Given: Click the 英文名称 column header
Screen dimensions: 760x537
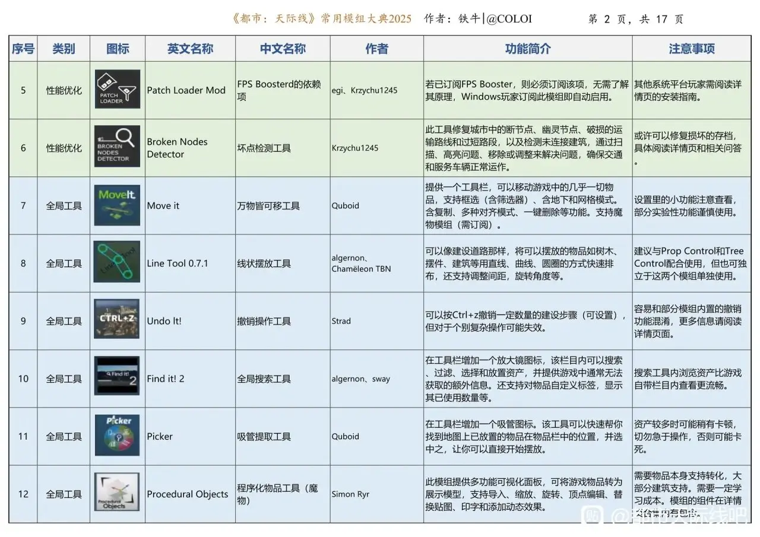Looking at the screenshot, I should pyautogui.click(x=190, y=49).
